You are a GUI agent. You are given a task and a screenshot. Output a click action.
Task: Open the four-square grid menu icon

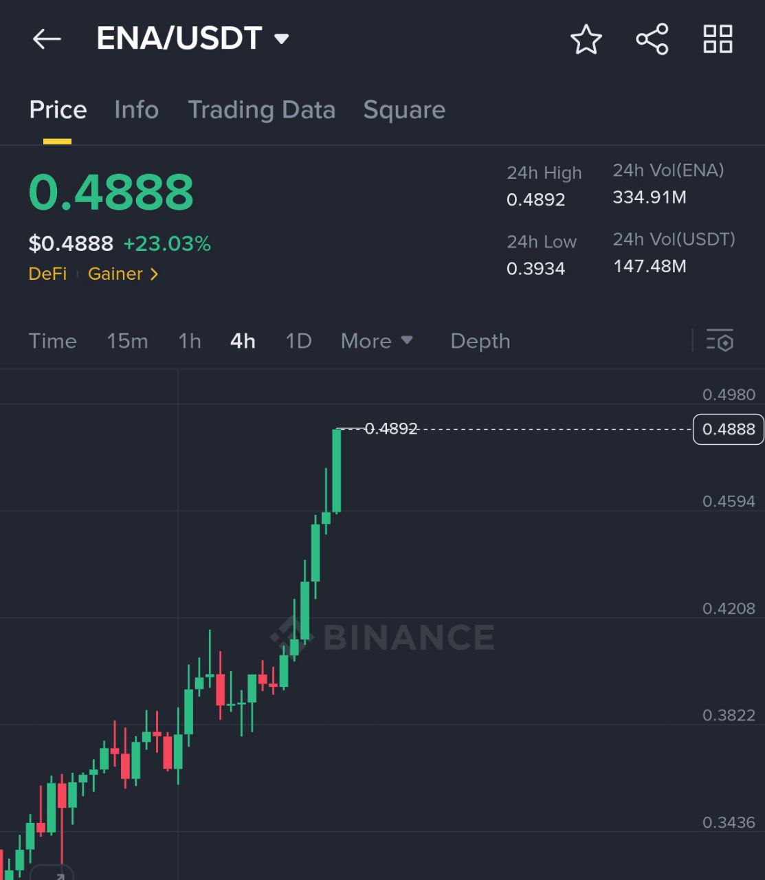coord(718,39)
